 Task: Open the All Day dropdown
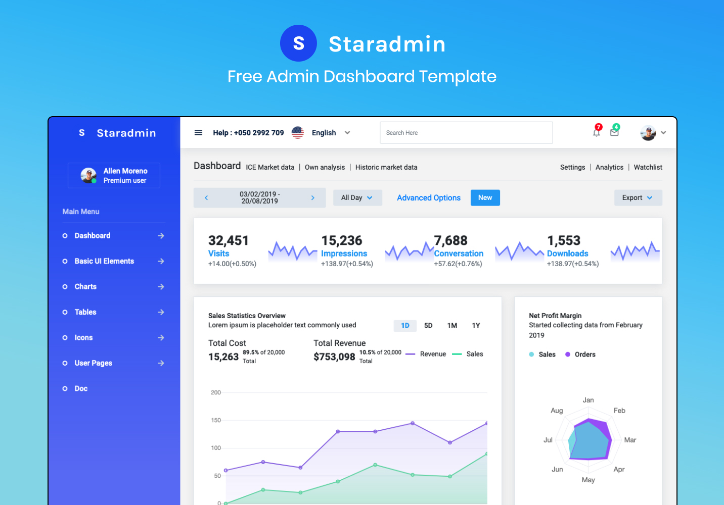357,198
